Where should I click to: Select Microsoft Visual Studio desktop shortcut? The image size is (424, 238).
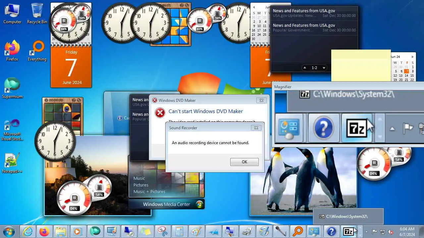(12, 130)
